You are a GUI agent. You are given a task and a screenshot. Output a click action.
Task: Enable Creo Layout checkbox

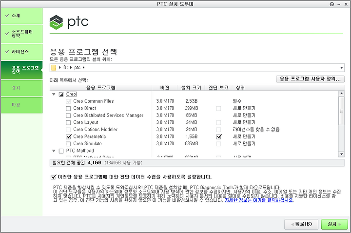[x=68, y=123]
